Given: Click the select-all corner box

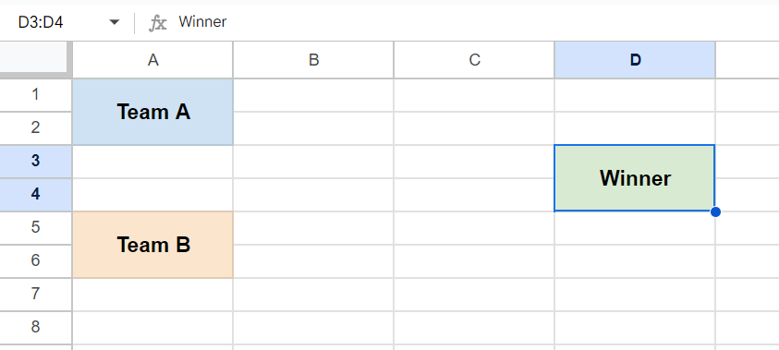Looking at the screenshot, I should [33, 58].
